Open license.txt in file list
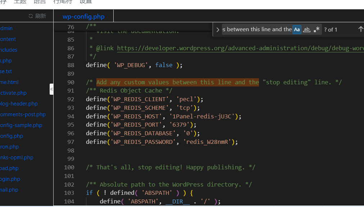This screenshot has width=364, height=207. pos(6,71)
